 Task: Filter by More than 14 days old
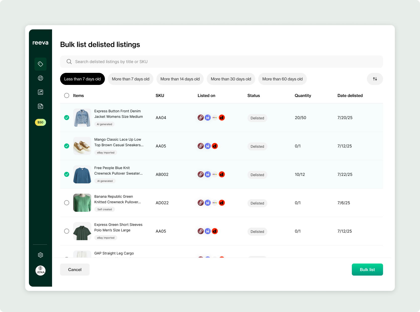coord(180,79)
